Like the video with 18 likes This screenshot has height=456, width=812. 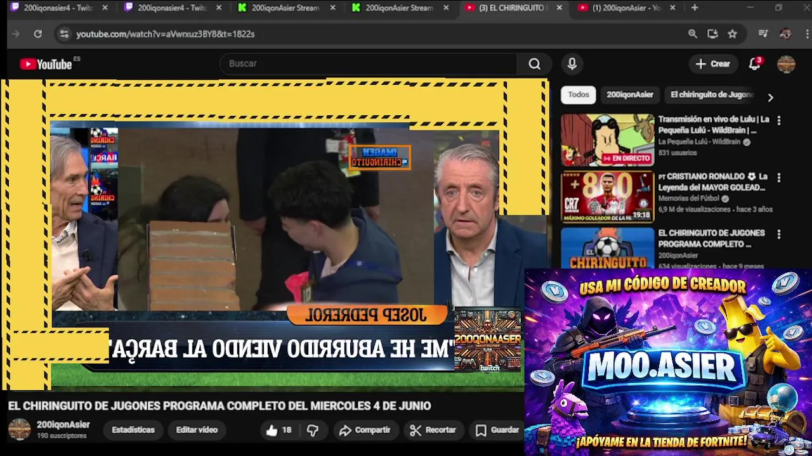(279, 430)
